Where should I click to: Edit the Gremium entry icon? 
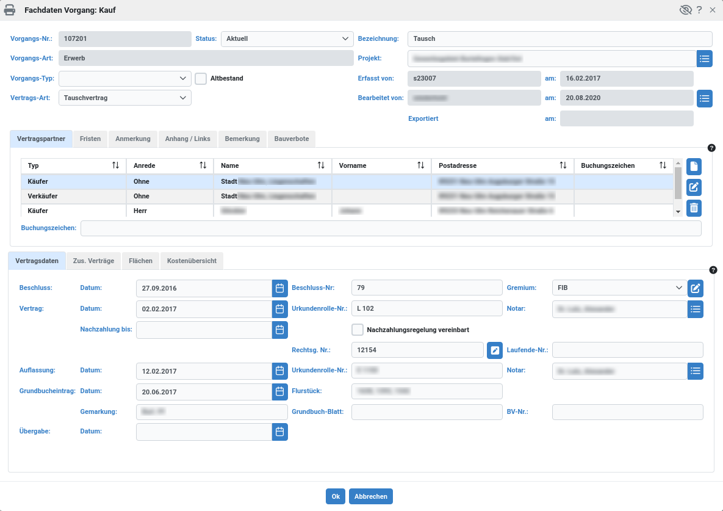tap(696, 288)
